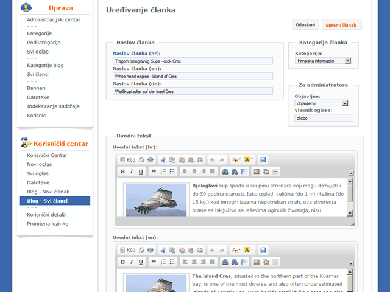Align text center in the en editor
Image resolution: width=390 pixels, height=292 pixels.
[194, 262]
